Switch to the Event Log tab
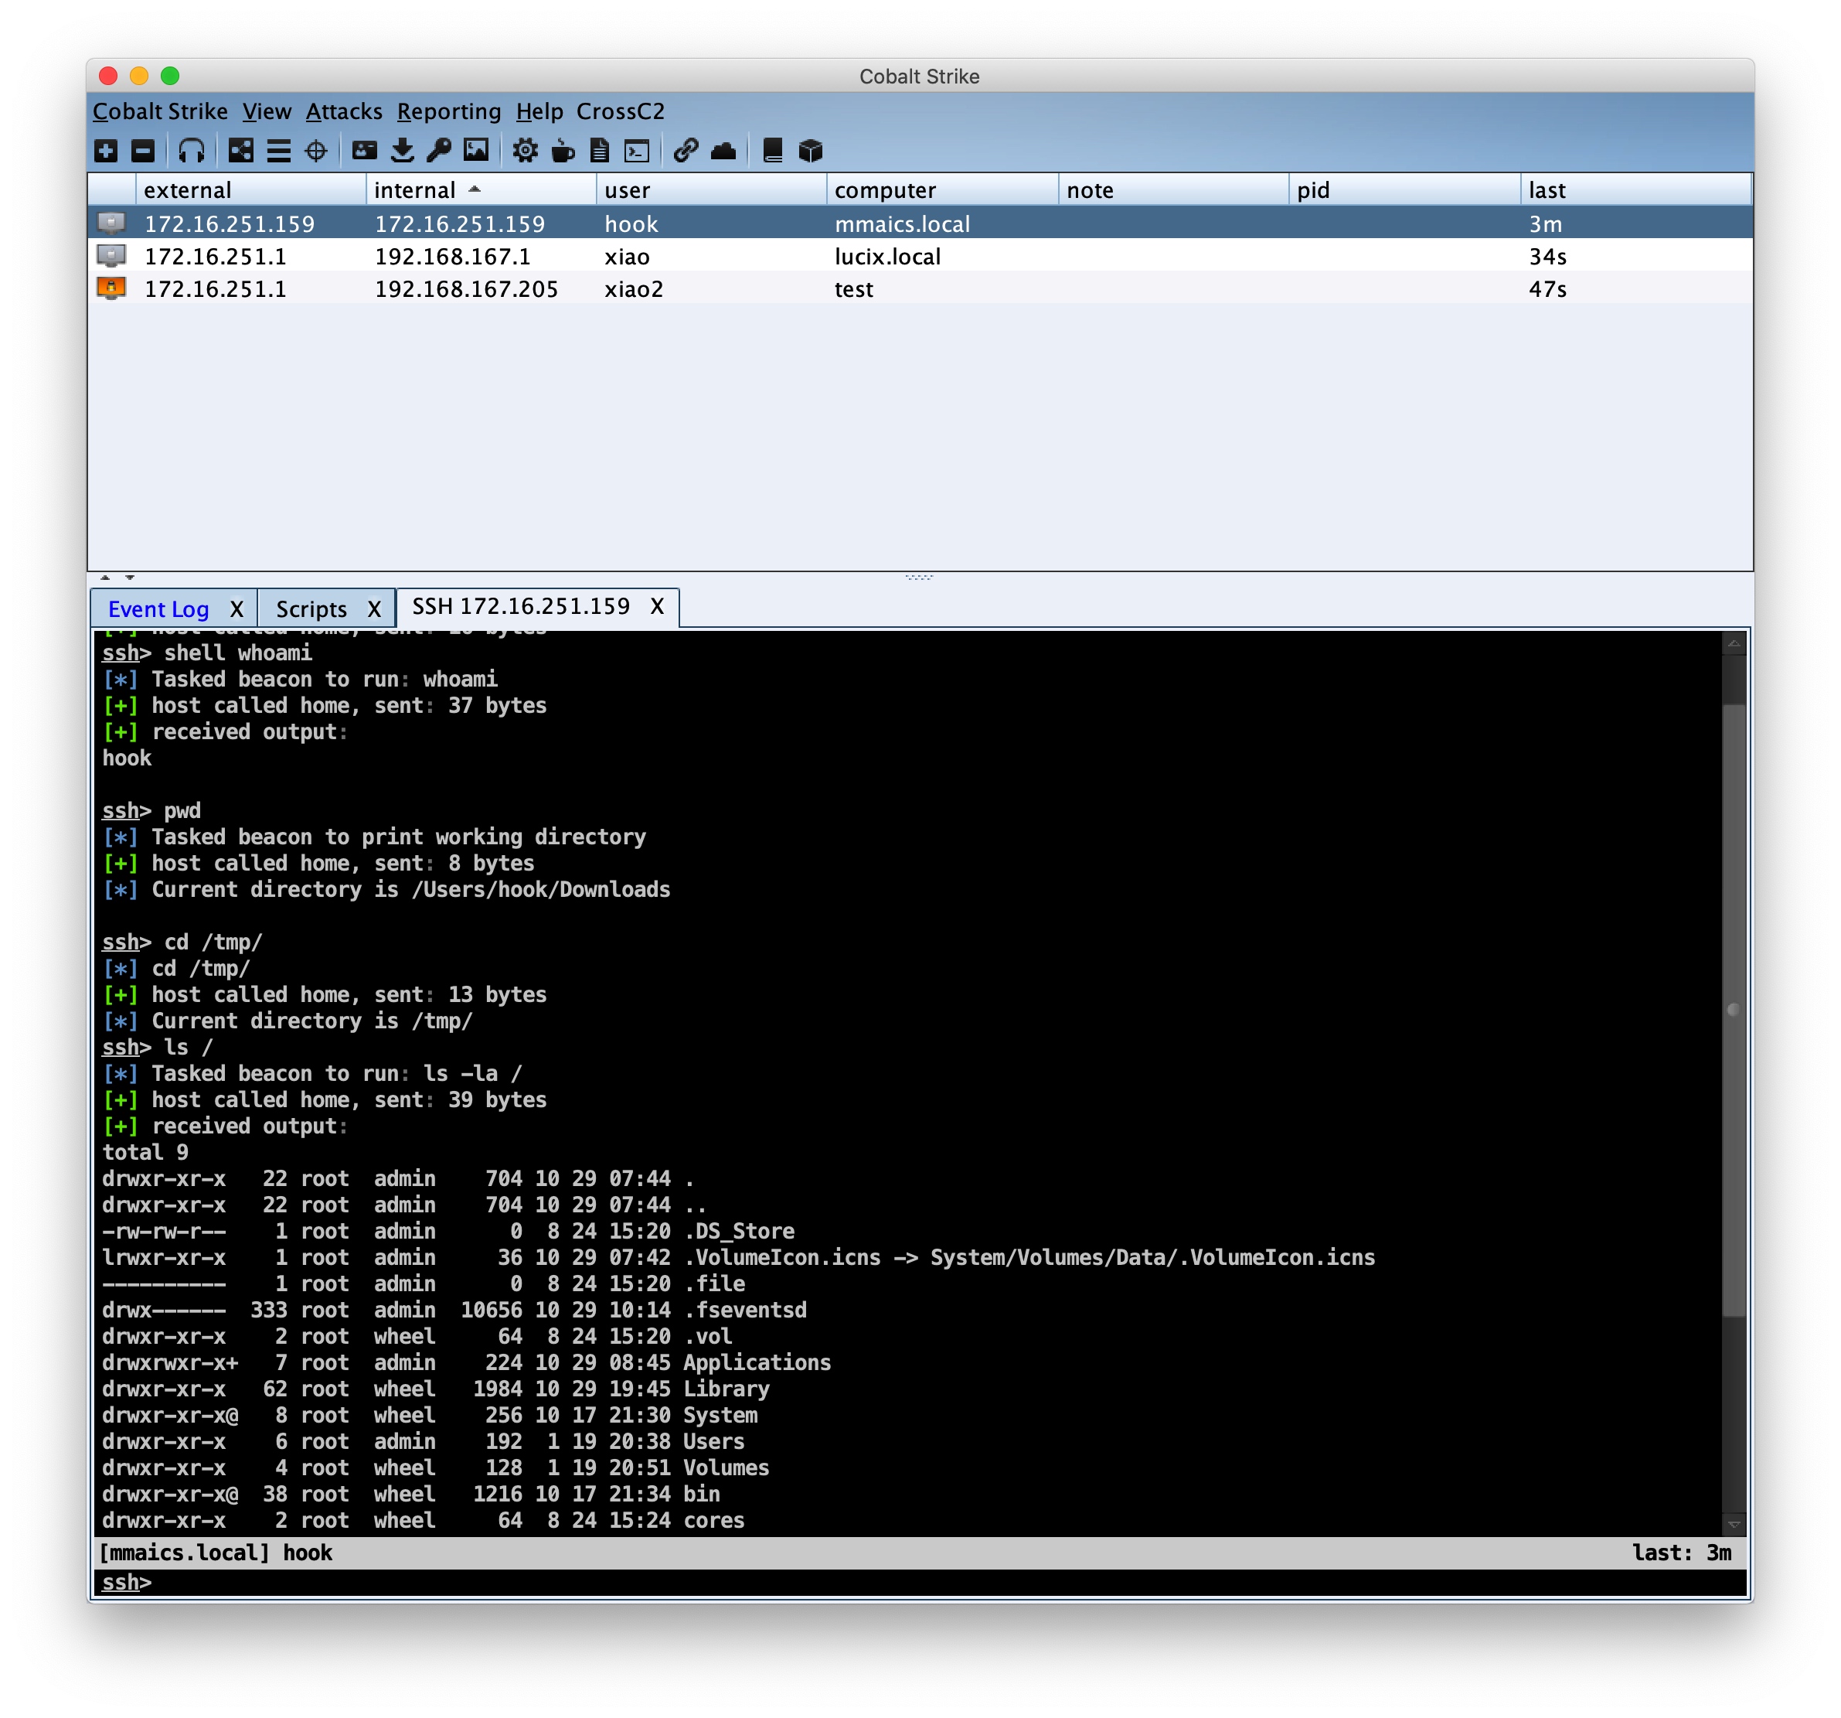 [x=158, y=608]
